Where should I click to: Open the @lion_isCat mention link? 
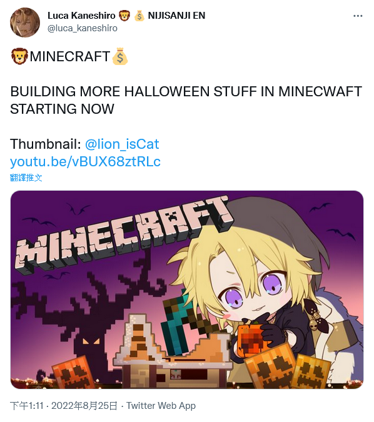122,144
